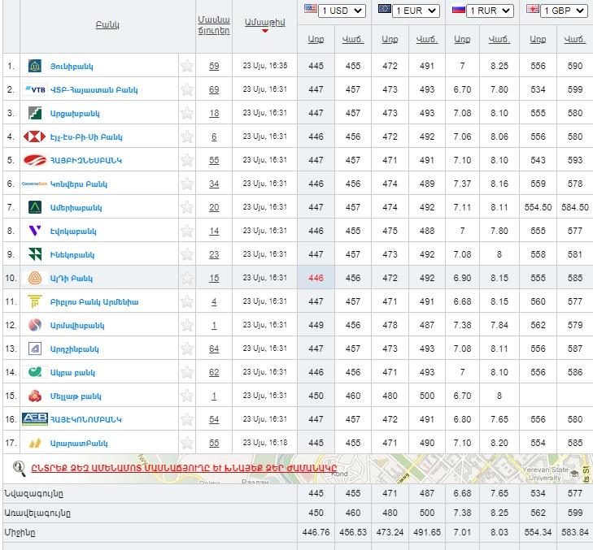The width and height of the screenshot is (593, 550).
Task: Toggle favorite star for Araratbank row
Action: point(187,443)
